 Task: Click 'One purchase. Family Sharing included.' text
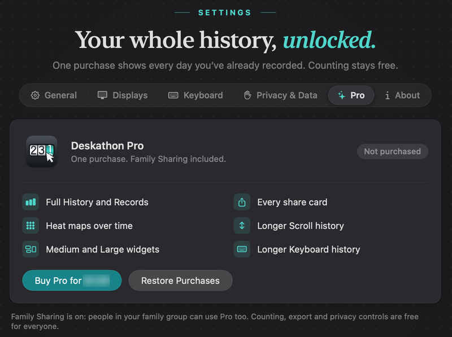click(x=149, y=159)
